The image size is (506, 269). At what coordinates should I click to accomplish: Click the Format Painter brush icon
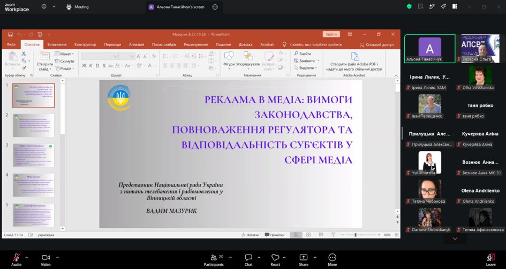pos(24,68)
